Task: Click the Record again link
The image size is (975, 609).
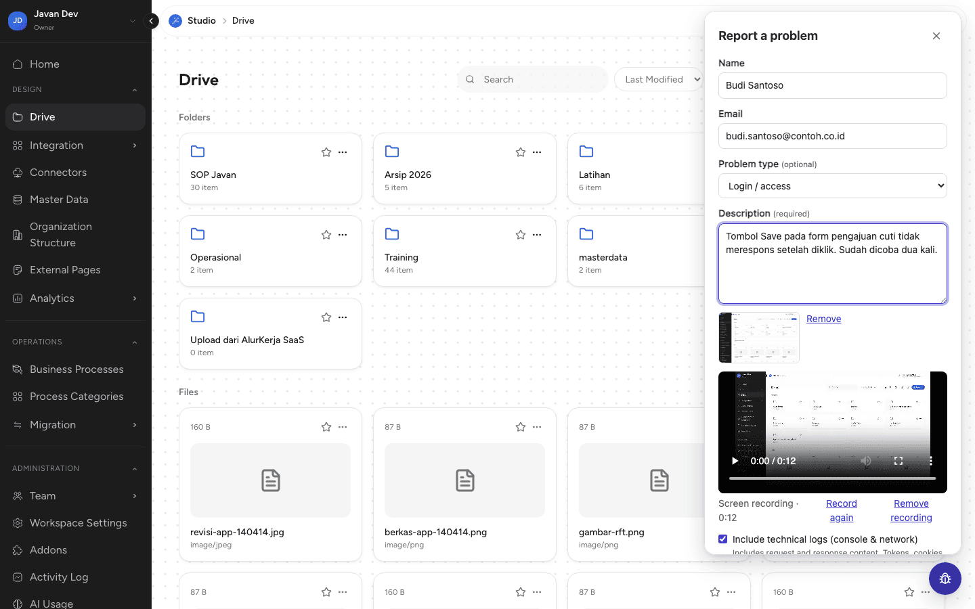Action: coord(842,511)
